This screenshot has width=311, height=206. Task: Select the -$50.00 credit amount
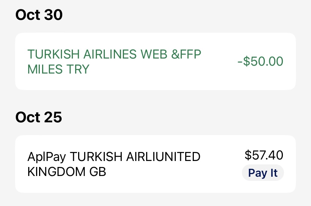pyautogui.click(x=260, y=62)
